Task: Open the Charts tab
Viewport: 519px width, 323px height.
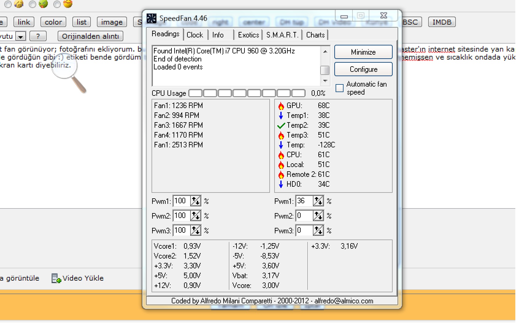Action: [315, 35]
